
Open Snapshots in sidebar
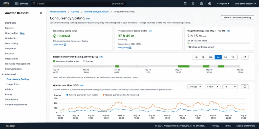click(10, 49)
